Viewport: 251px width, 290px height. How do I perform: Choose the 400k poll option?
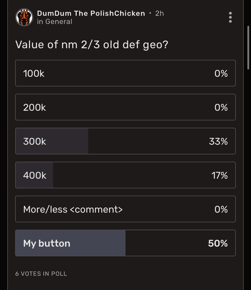click(x=125, y=175)
